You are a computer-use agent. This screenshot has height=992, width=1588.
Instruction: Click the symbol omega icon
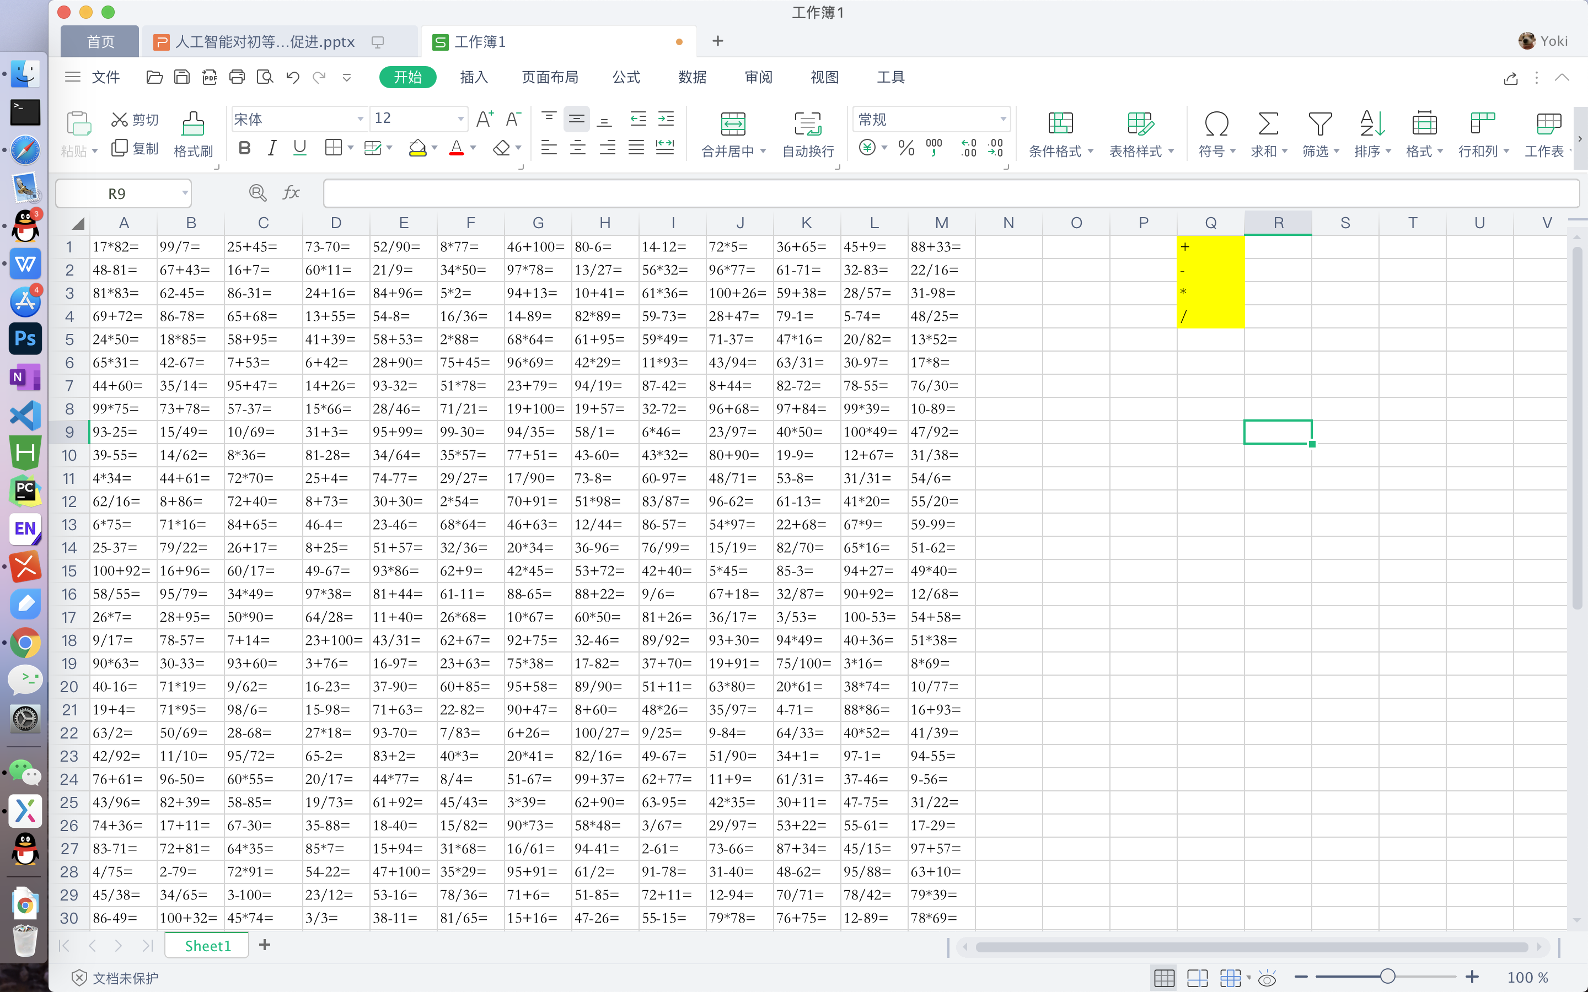(x=1216, y=123)
